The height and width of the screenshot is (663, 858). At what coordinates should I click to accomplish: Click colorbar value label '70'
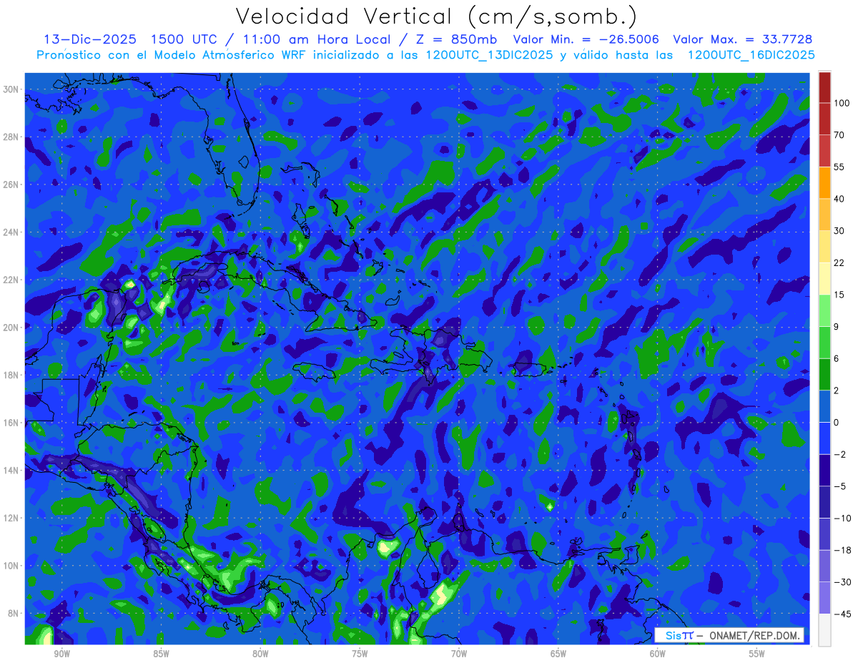coord(839,134)
